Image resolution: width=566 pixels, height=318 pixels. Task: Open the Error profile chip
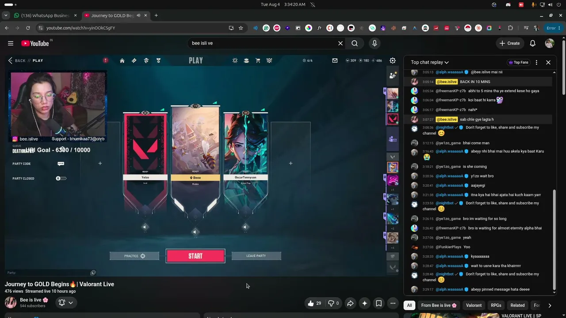(x=553, y=28)
